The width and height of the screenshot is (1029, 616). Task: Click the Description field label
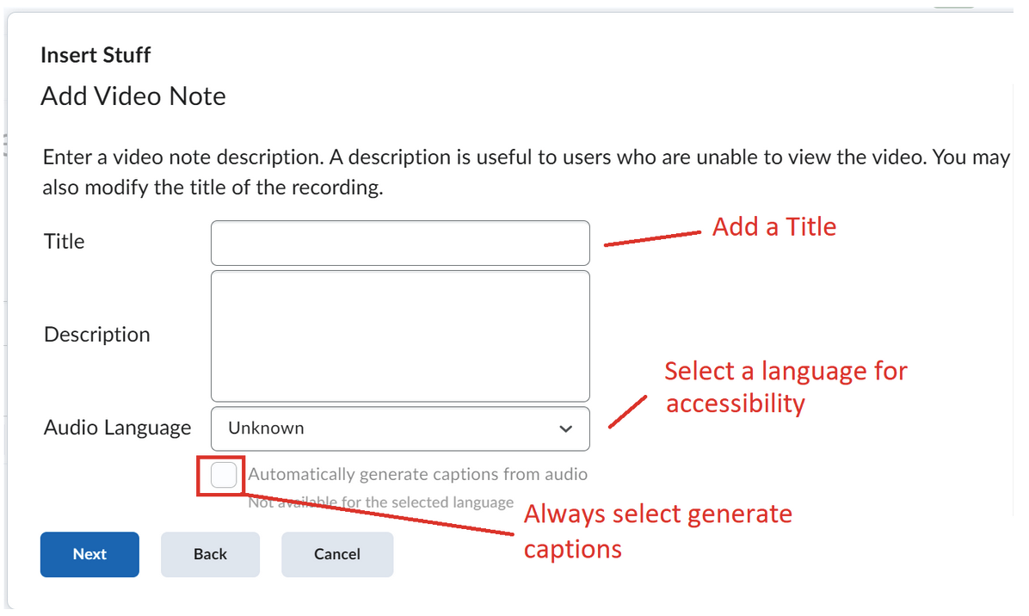[97, 335]
